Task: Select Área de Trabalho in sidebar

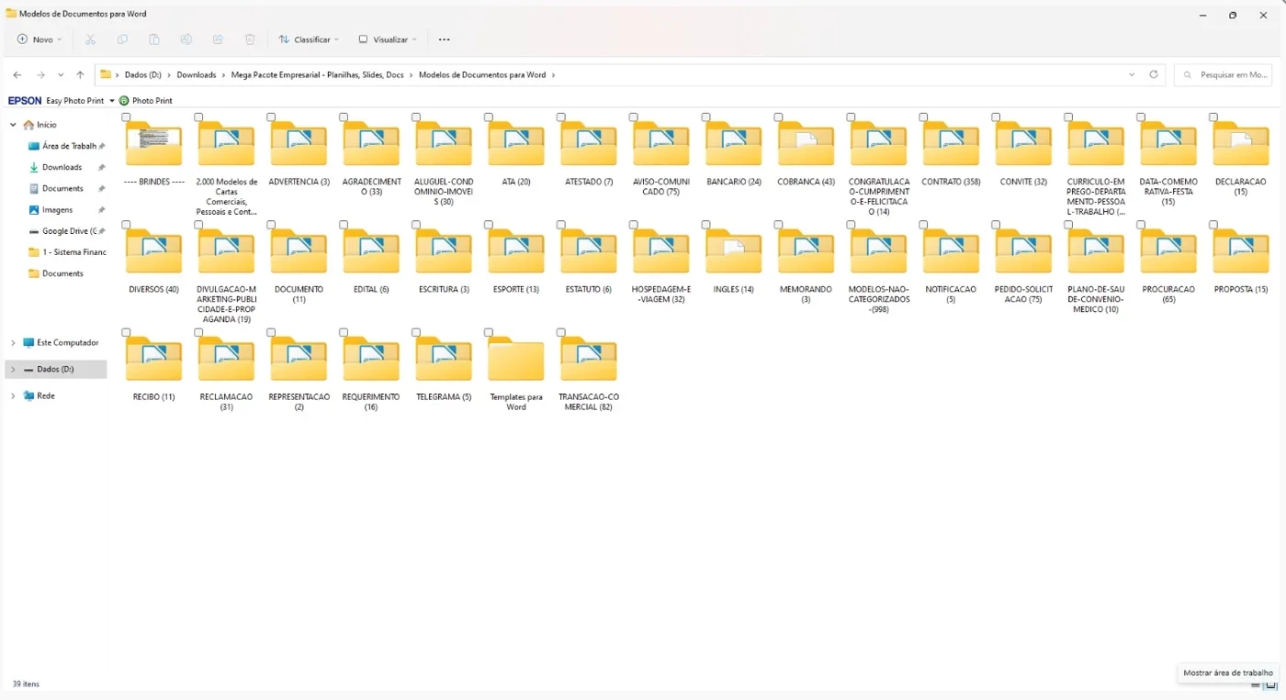Action: coord(66,146)
